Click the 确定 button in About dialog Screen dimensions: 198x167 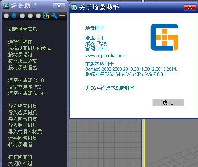(168, 103)
